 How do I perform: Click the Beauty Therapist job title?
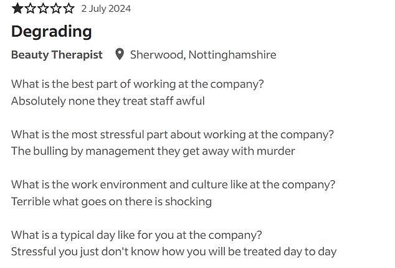[x=57, y=55]
